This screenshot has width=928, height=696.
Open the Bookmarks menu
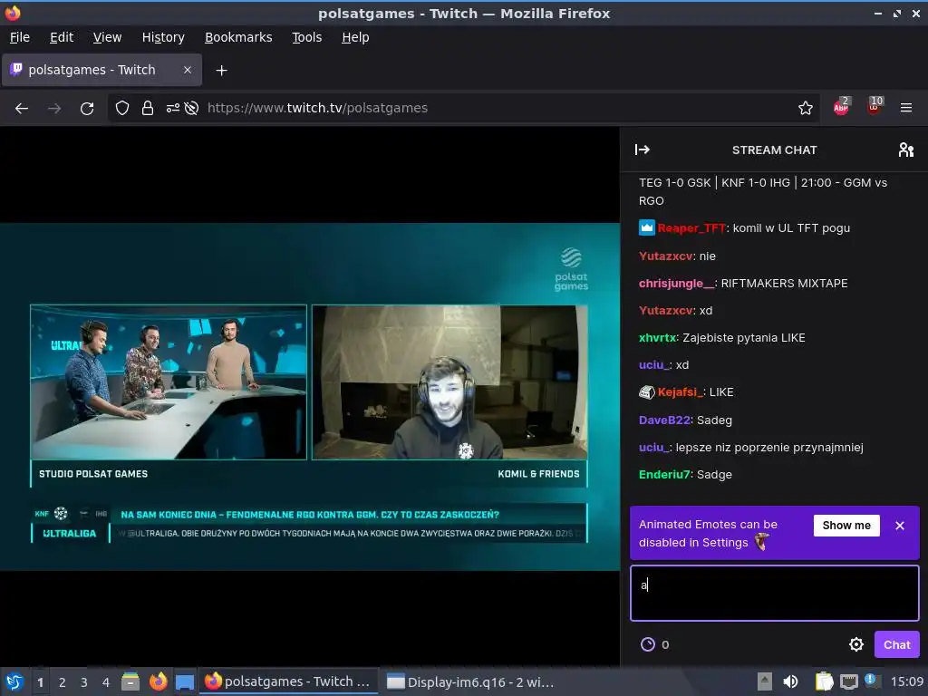point(238,37)
